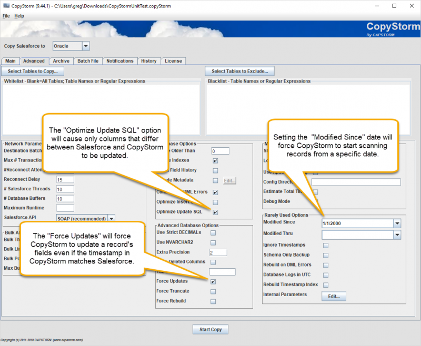Click the Start Copy button

(x=210, y=329)
